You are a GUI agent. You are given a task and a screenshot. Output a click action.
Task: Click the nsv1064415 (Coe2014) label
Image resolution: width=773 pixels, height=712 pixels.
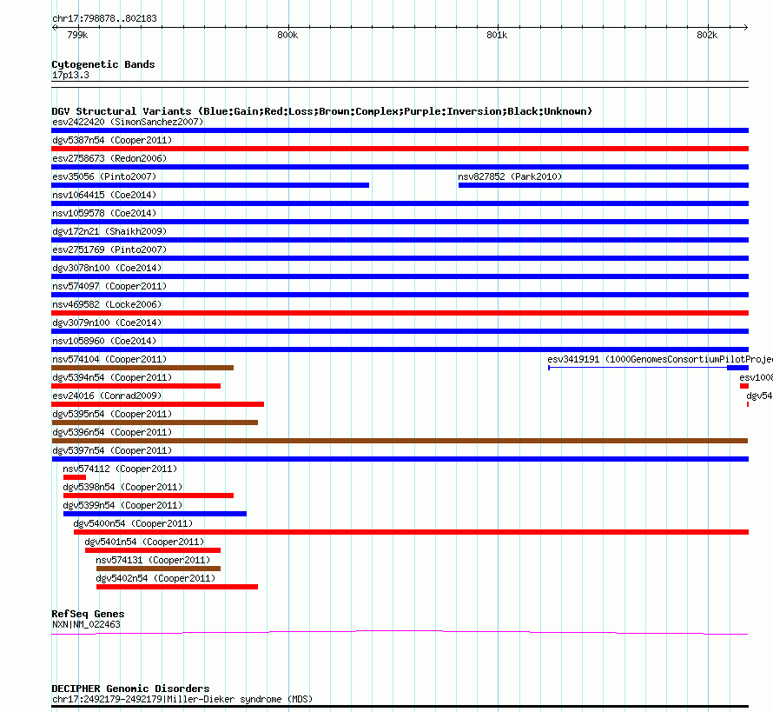click(x=104, y=195)
